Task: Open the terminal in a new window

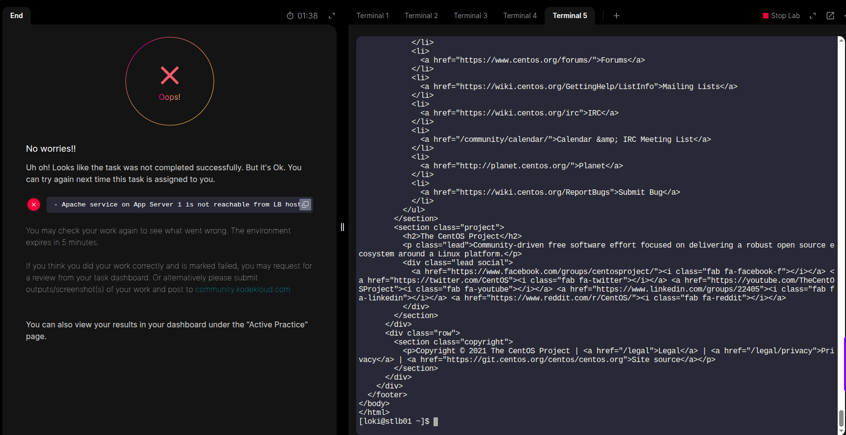Action: 830,16
